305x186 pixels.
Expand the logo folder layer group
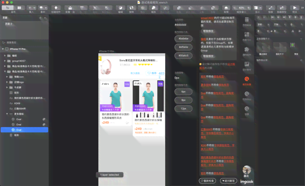(x=7, y=82)
